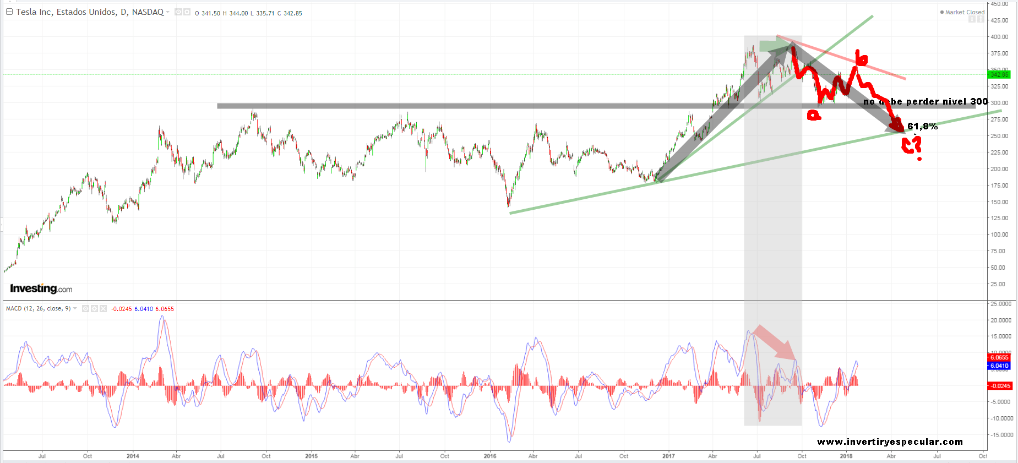This screenshot has height=463, width=1018.
Task: Open the Tesla Inc symbol dropdown arrow
Action: (168, 12)
